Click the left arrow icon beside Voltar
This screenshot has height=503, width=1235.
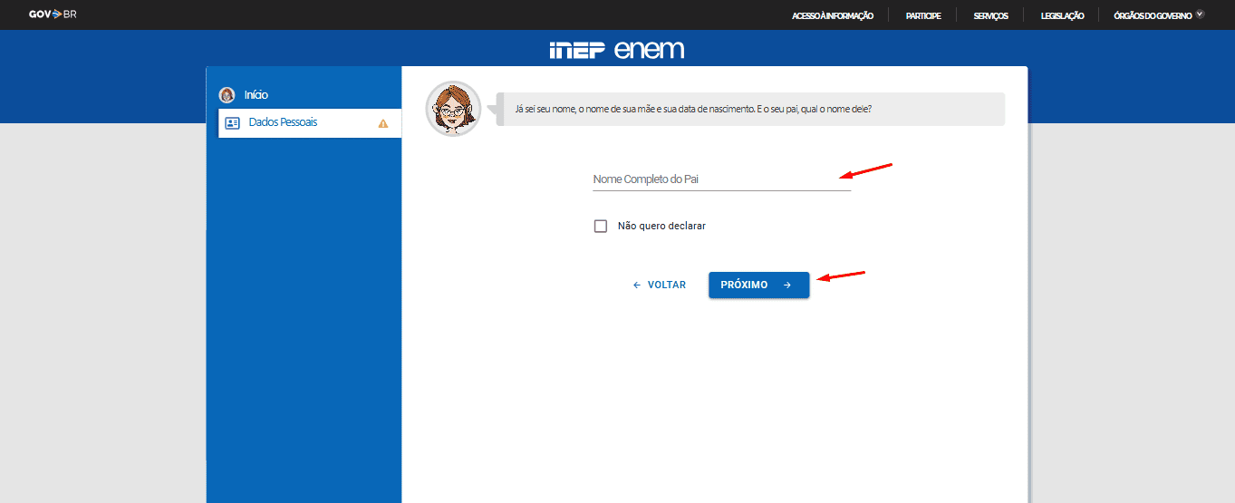click(x=636, y=285)
